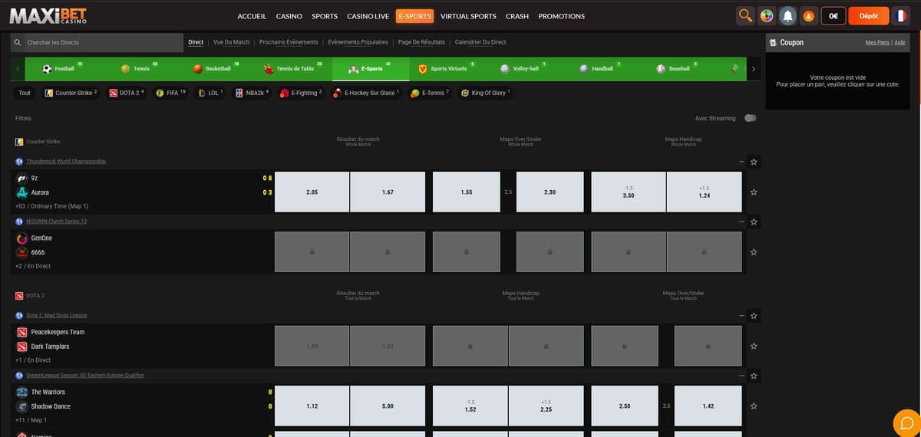Toggle the Avec Streaming switch
Screen dimensions: 921x437
pos(750,118)
